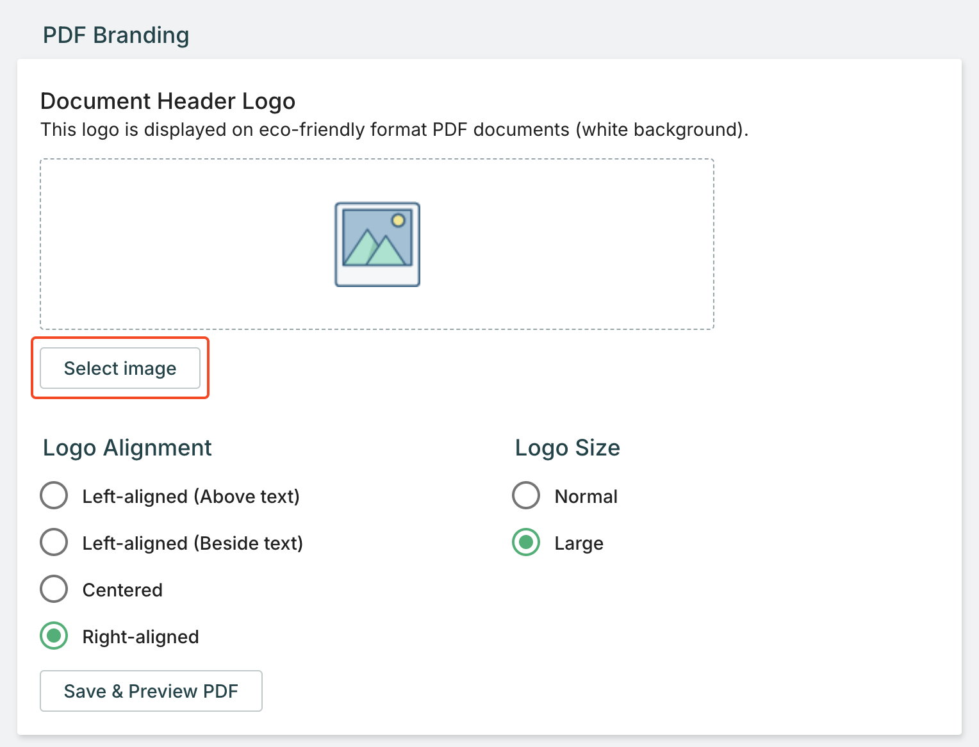979x747 pixels.
Task: Click the selected Right-aligned radio button
Action: coord(54,636)
